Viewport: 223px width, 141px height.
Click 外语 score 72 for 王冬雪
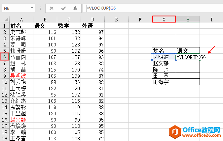93,138
